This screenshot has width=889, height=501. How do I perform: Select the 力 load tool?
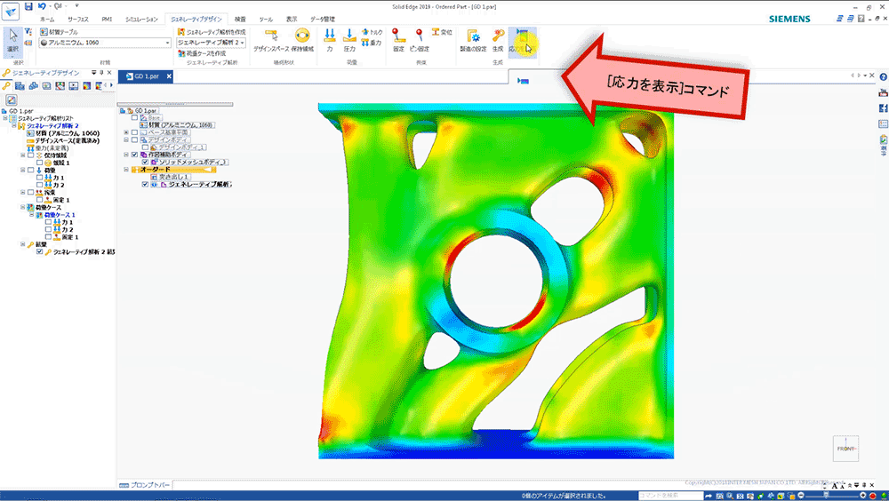(x=330, y=40)
